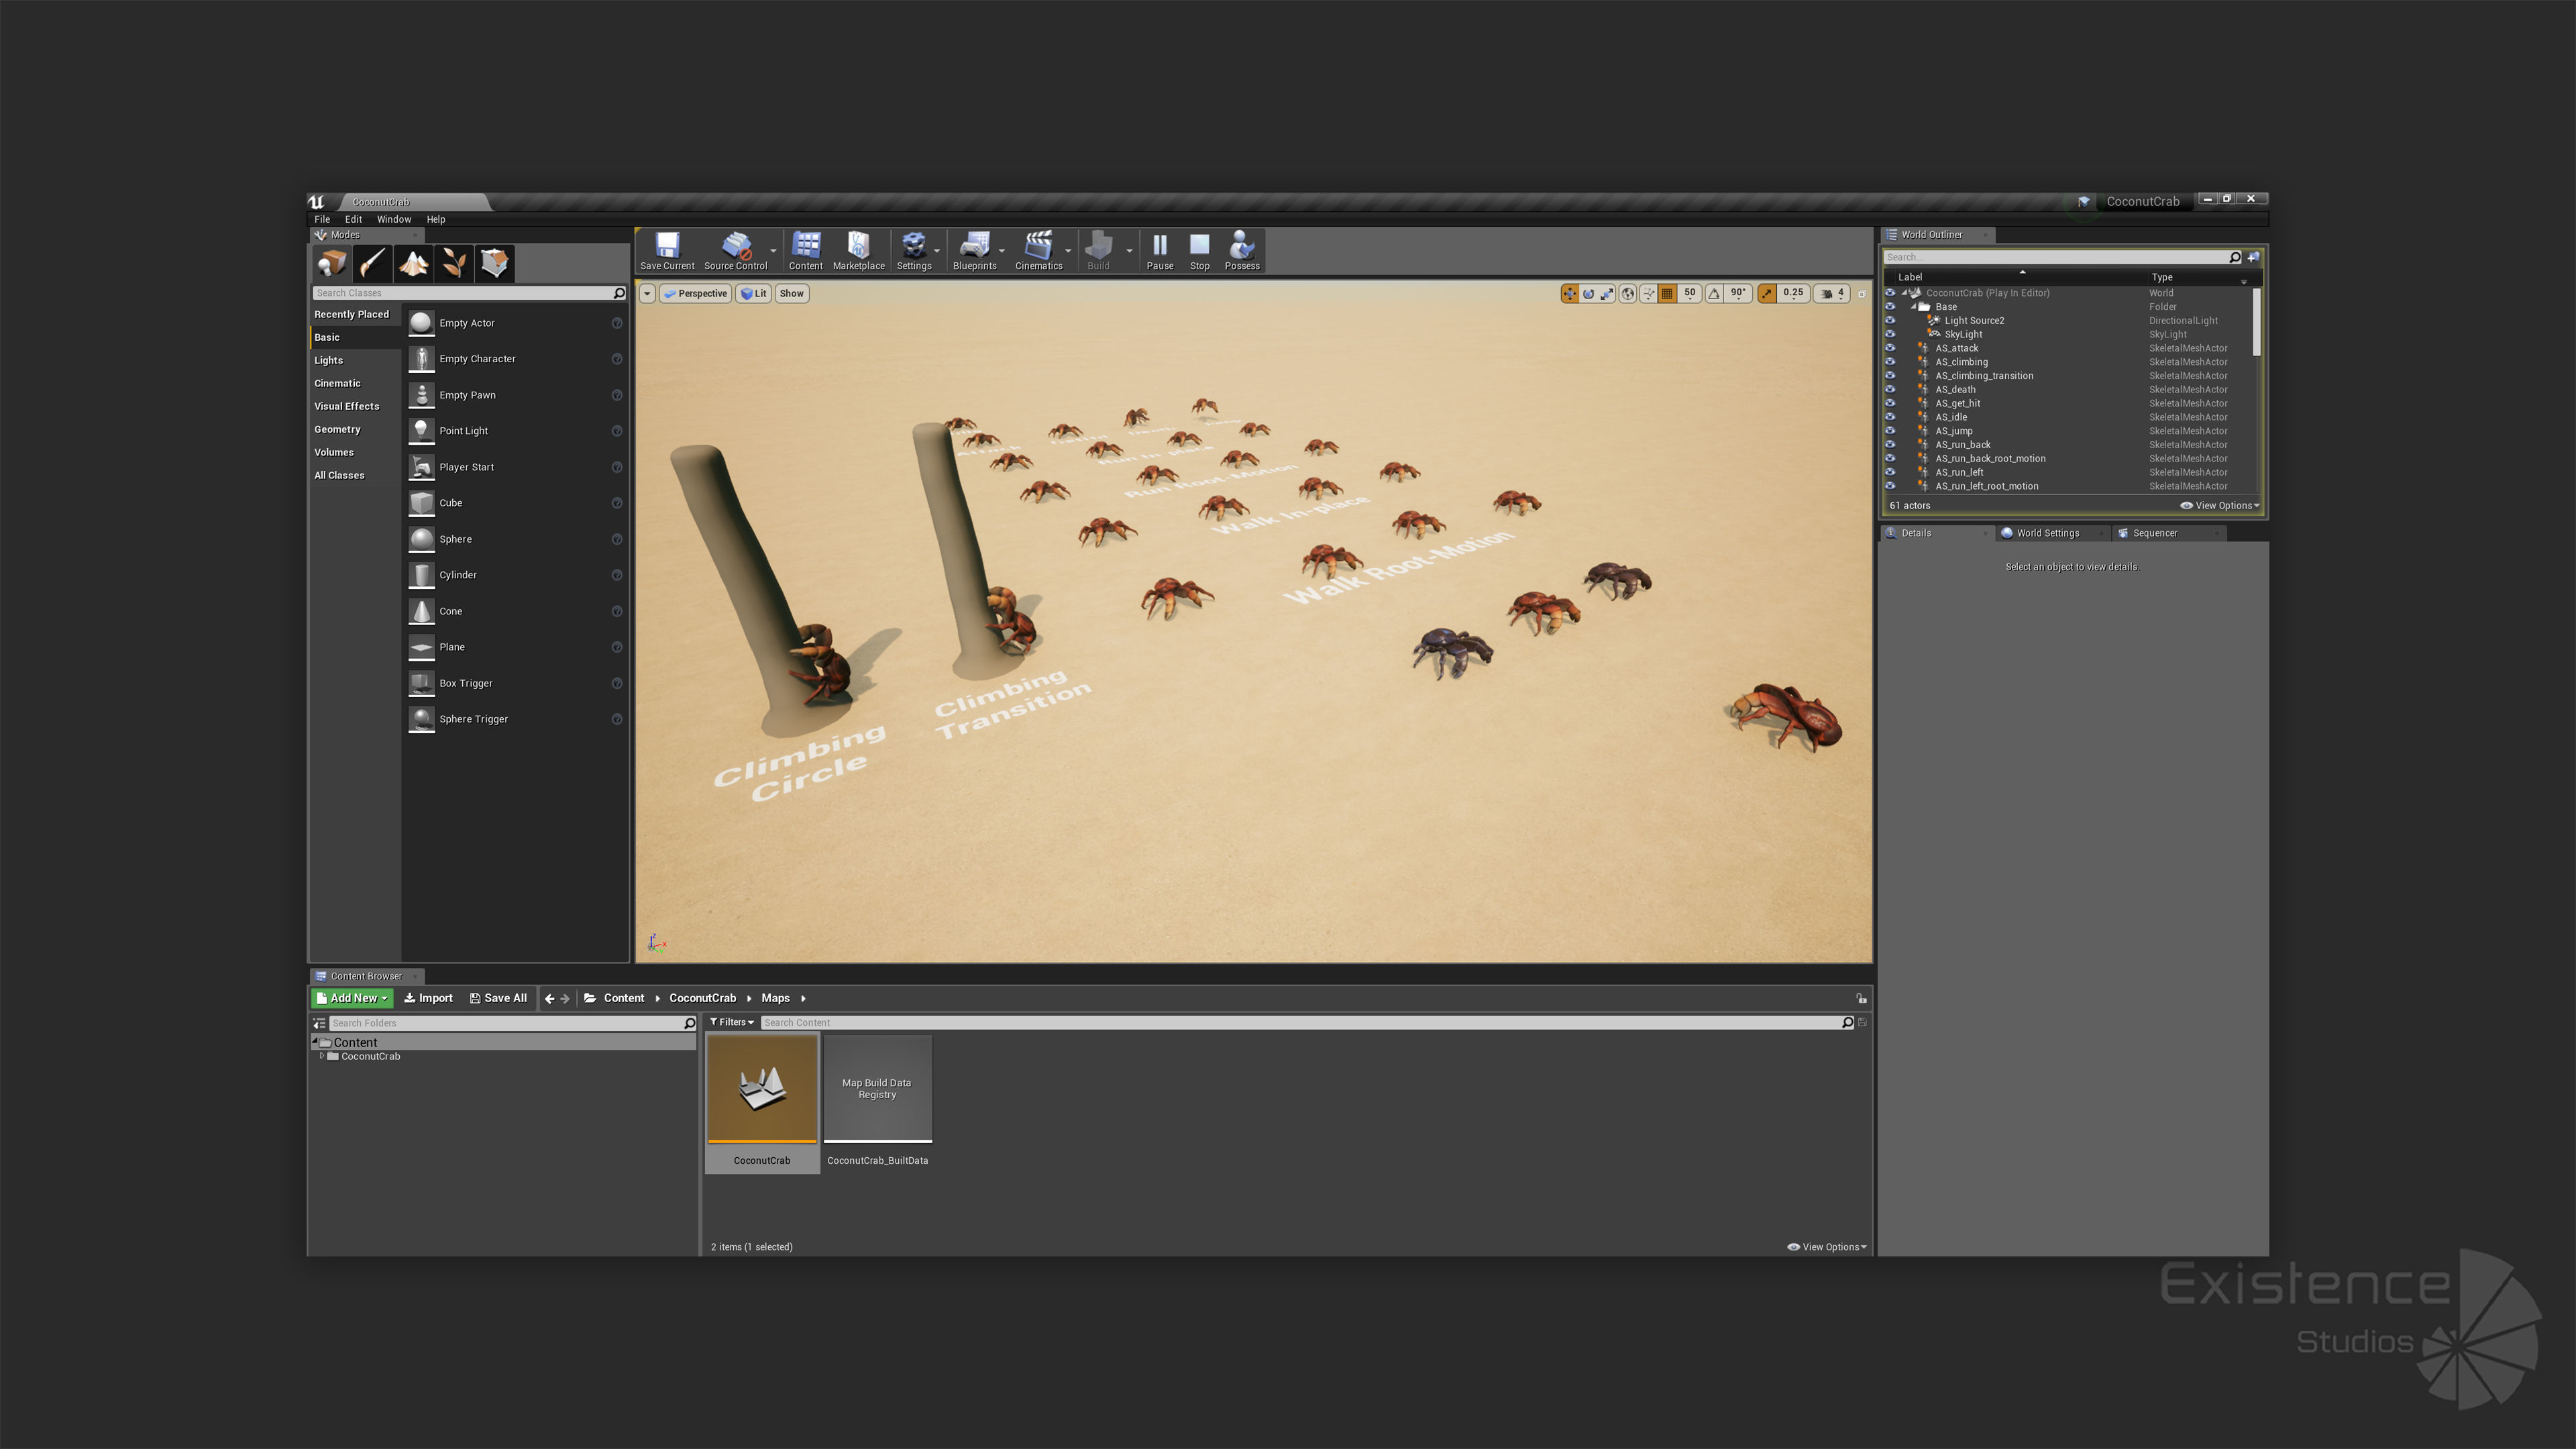
Task: Pause the play-in-editor session
Action: coord(1159,250)
